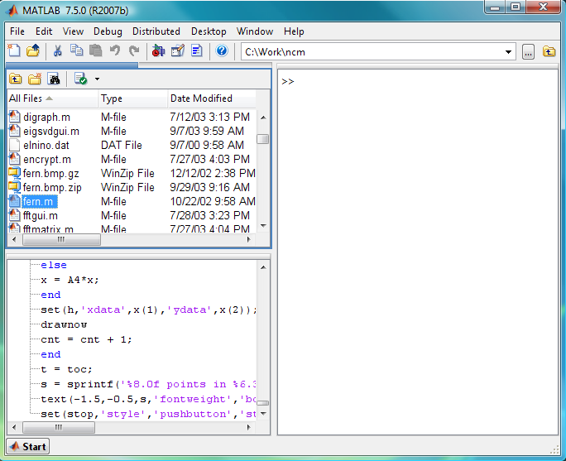Browse for folder with ellipsis button
Screen dimensions: 566x461
(x=529, y=52)
